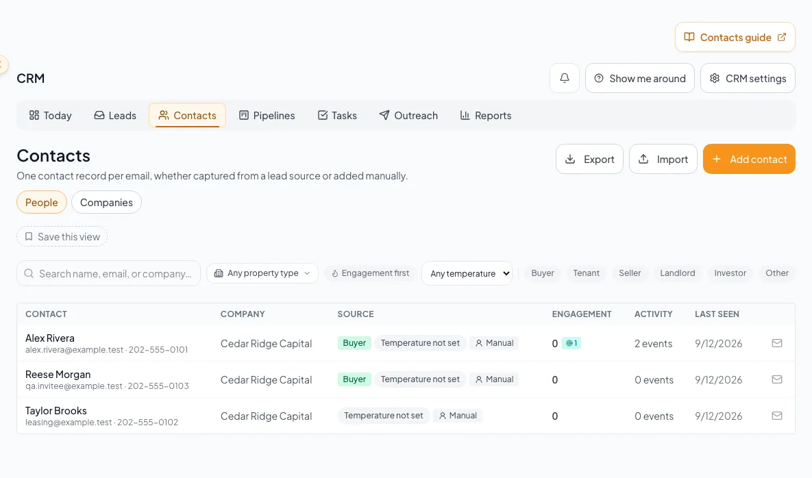Screen dimensions: 812x478
Task: Open the Any temperature dropdown
Action: (x=467, y=273)
